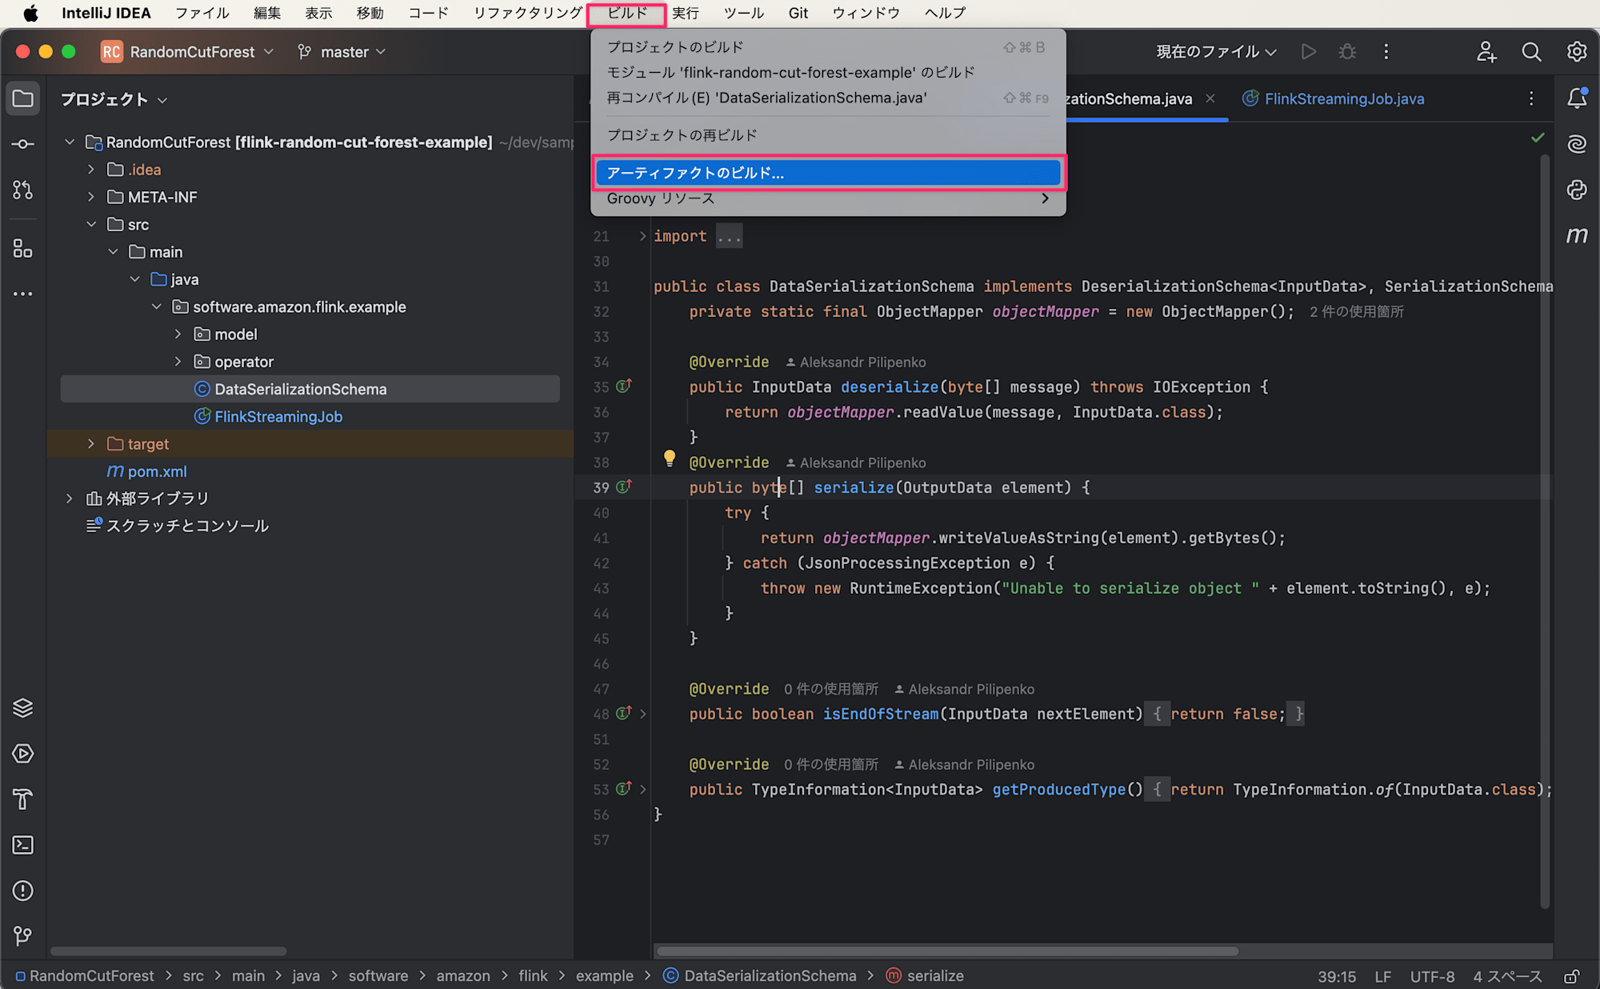Click serialize breadcrumb in navigation bar
Image resolution: width=1600 pixels, height=989 pixels.
tap(925, 976)
